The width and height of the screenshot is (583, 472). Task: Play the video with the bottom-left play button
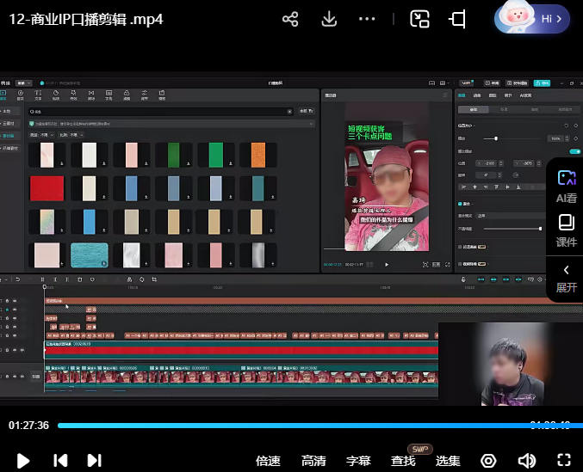pyautogui.click(x=23, y=461)
